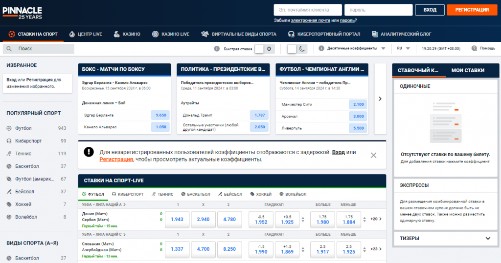Click the email/client name input field
This screenshot has height=263, width=501.
[x=308, y=10]
